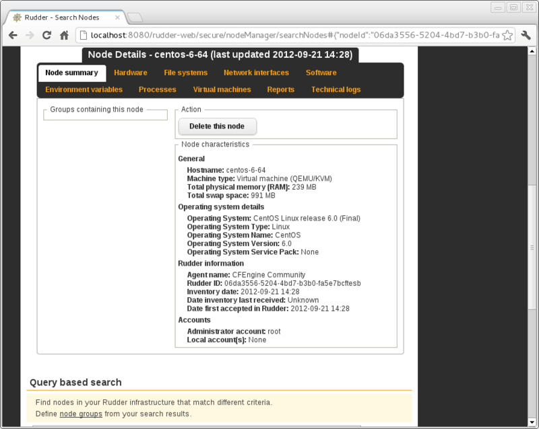Click the CentOS Linux release 6.0 (Final) text

point(307,219)
